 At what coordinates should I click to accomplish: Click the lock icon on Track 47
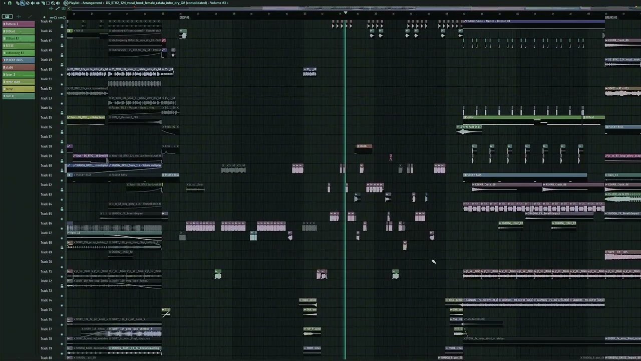[x=62, y=45]
